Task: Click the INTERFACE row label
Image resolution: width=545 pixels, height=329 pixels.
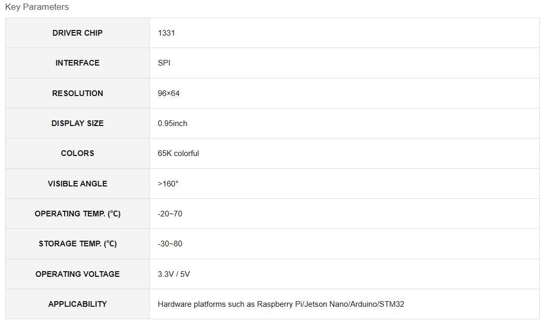Action: point(77,63)
